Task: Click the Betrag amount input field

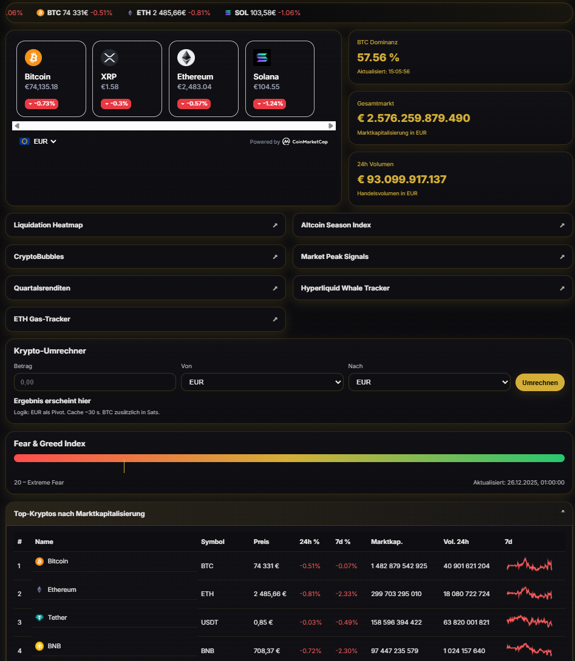Action: click(95, 383)
